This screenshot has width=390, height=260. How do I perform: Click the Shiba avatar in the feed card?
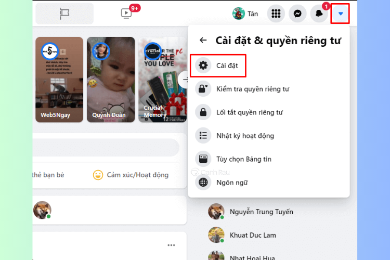coord(42,210)
